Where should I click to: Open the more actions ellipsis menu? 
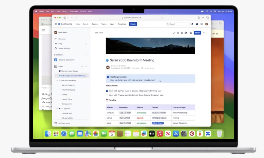(204, 33)
